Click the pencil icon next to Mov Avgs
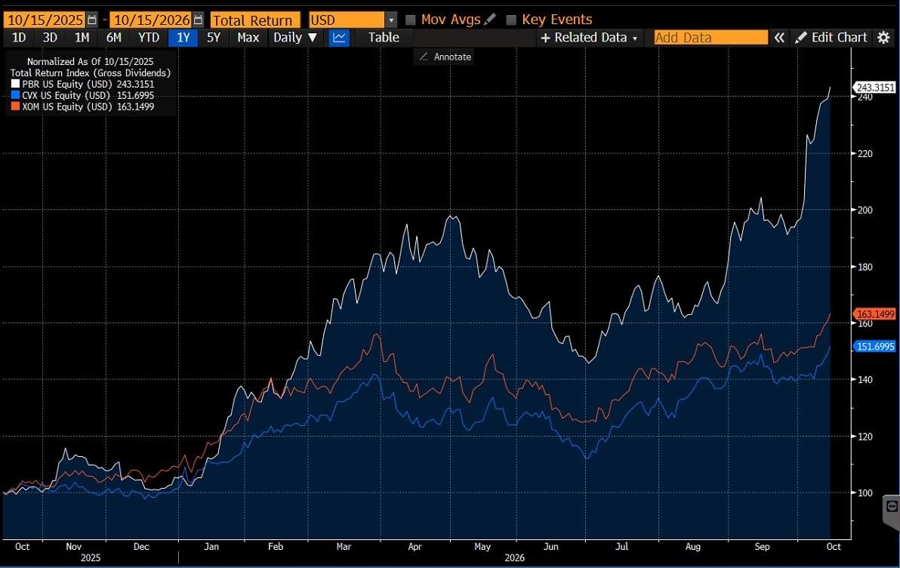 pos(489,20)
